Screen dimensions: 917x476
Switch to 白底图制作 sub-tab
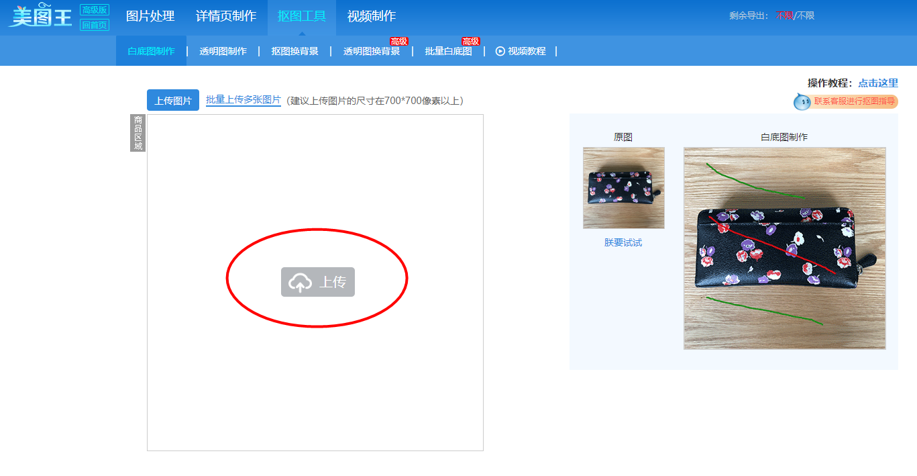click(151, 51)
